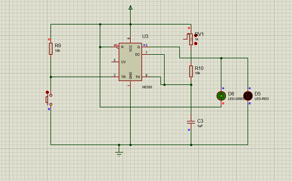Viewport: 292px width, 181px height.
Task: Click the lower red adjust dot on RV1
Action: coord(196,44)
